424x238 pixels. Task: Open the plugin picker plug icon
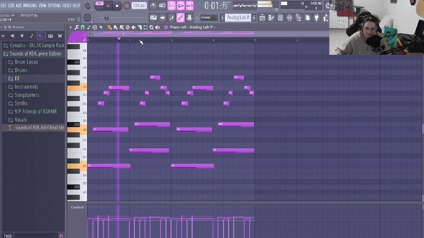[316, 18]
